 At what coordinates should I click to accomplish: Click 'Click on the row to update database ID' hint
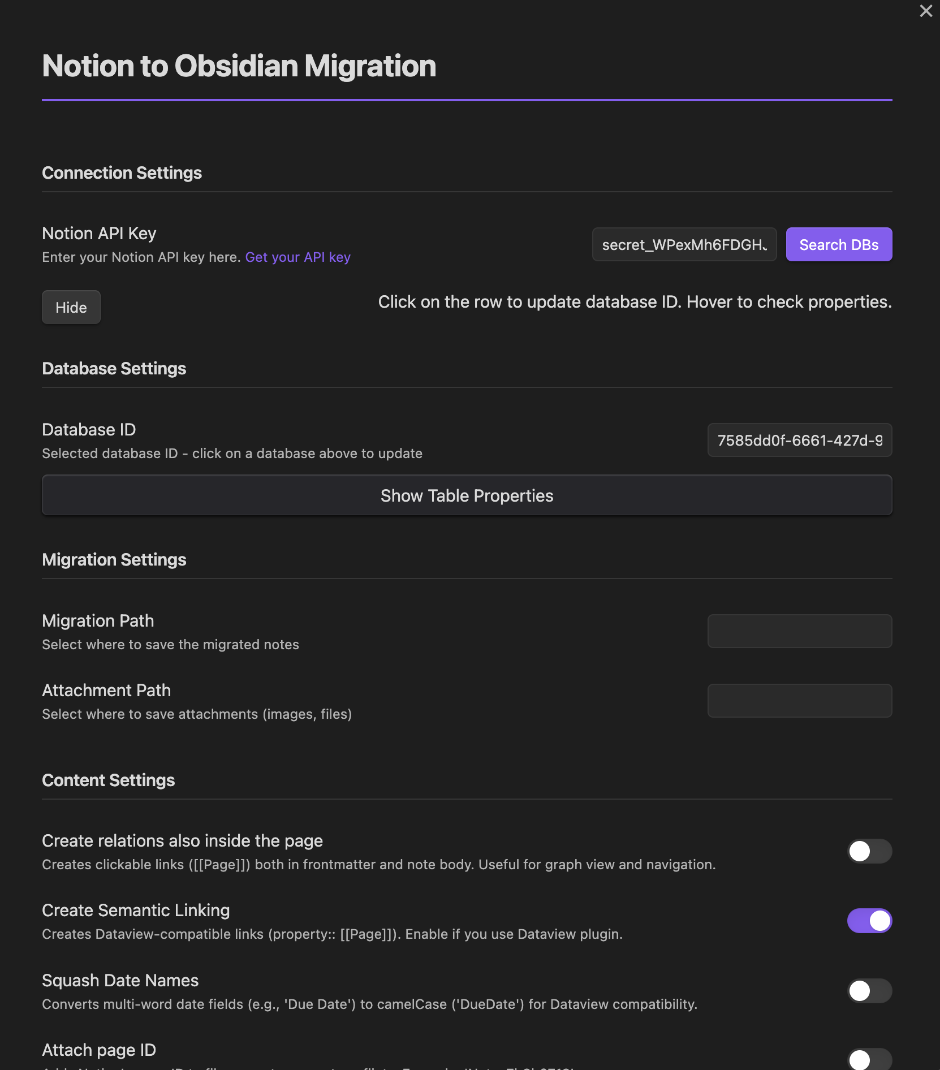635,302
